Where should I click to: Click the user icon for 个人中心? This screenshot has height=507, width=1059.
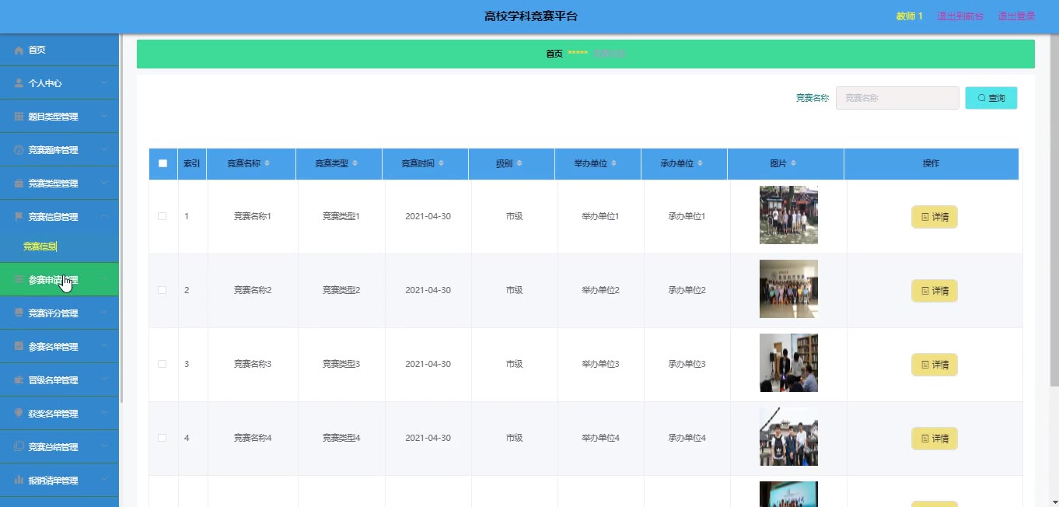pos(19,83)
